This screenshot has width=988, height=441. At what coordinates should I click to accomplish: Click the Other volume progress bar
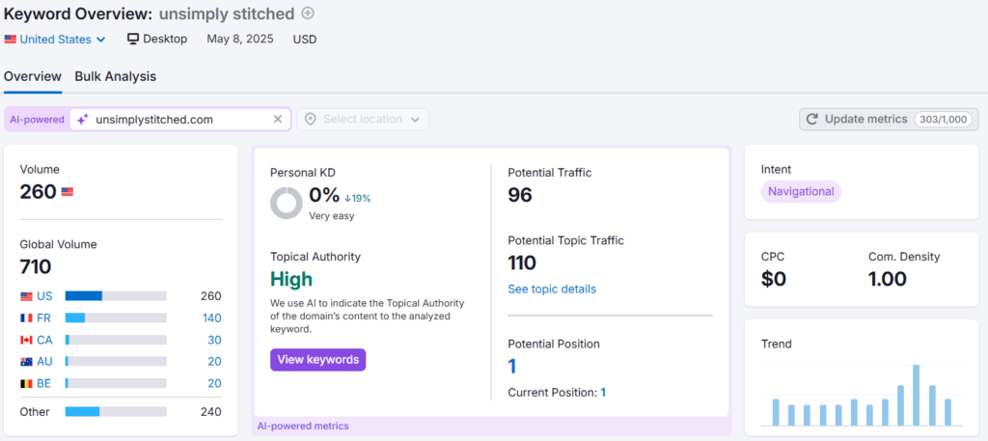[x=116, y=412]
